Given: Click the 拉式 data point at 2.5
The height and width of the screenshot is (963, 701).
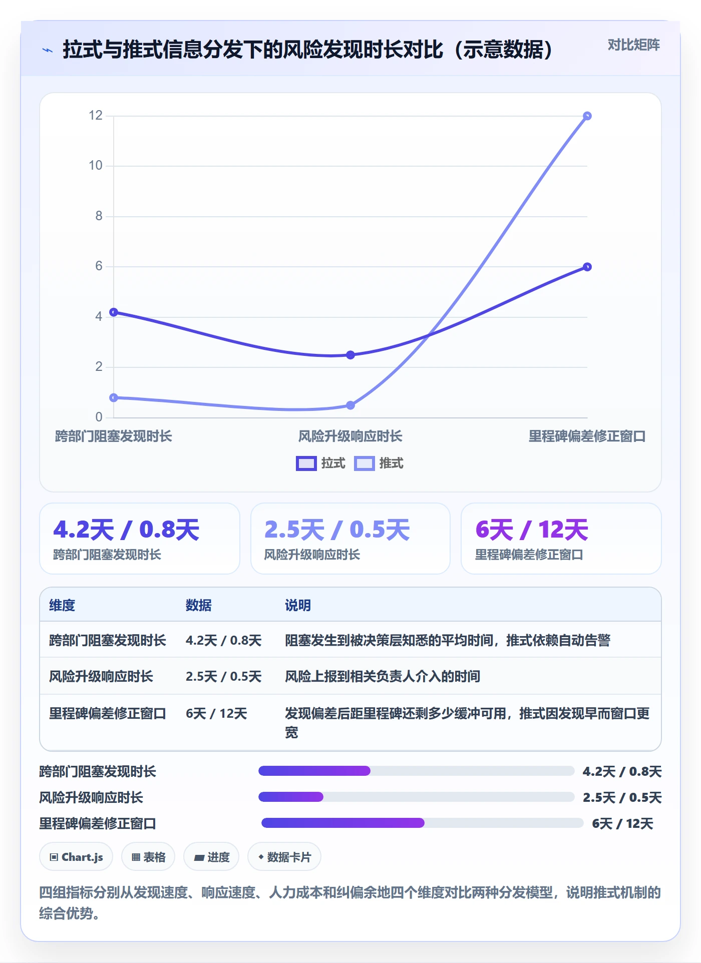Looking at the screenshot, I should point(350,355).
